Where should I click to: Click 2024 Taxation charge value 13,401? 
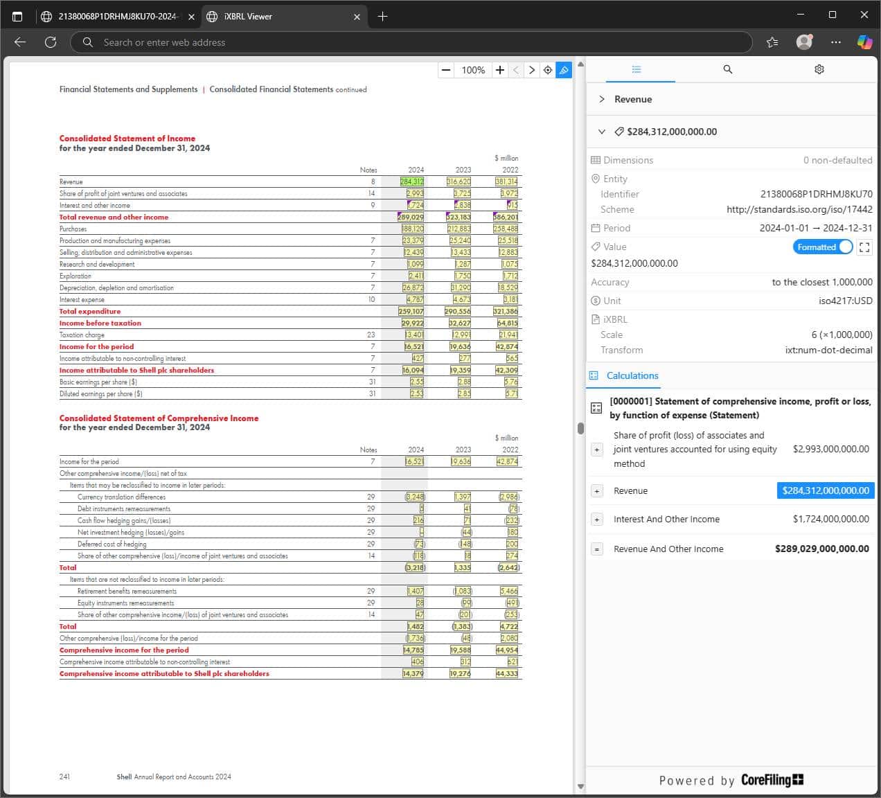coord(414,335)
